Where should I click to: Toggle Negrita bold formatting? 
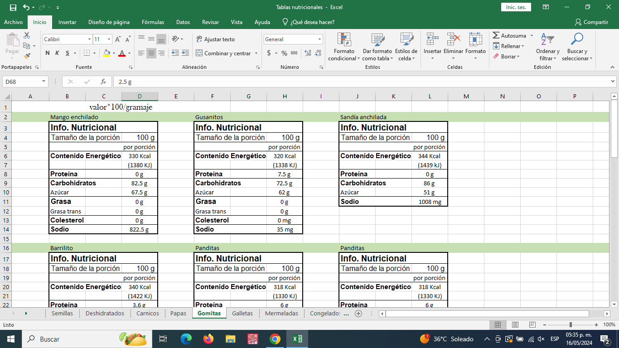click(x=48, y=53)
